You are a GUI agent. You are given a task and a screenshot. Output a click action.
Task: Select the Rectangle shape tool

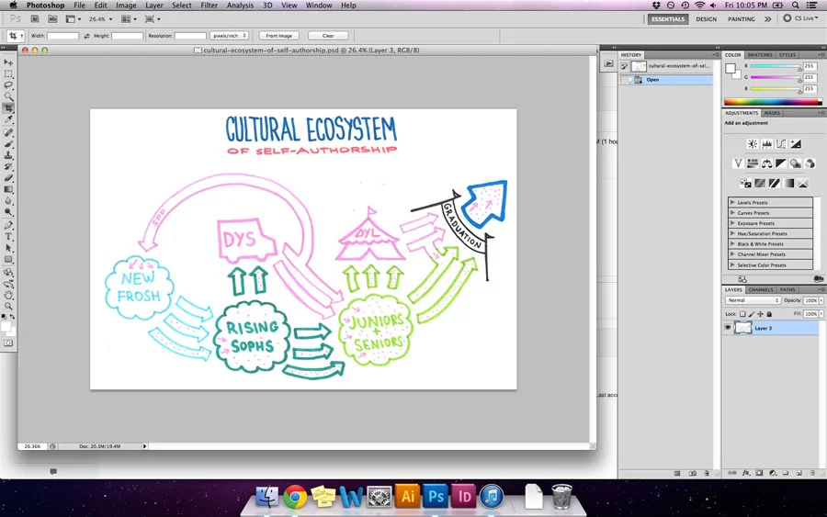point(8,259)
